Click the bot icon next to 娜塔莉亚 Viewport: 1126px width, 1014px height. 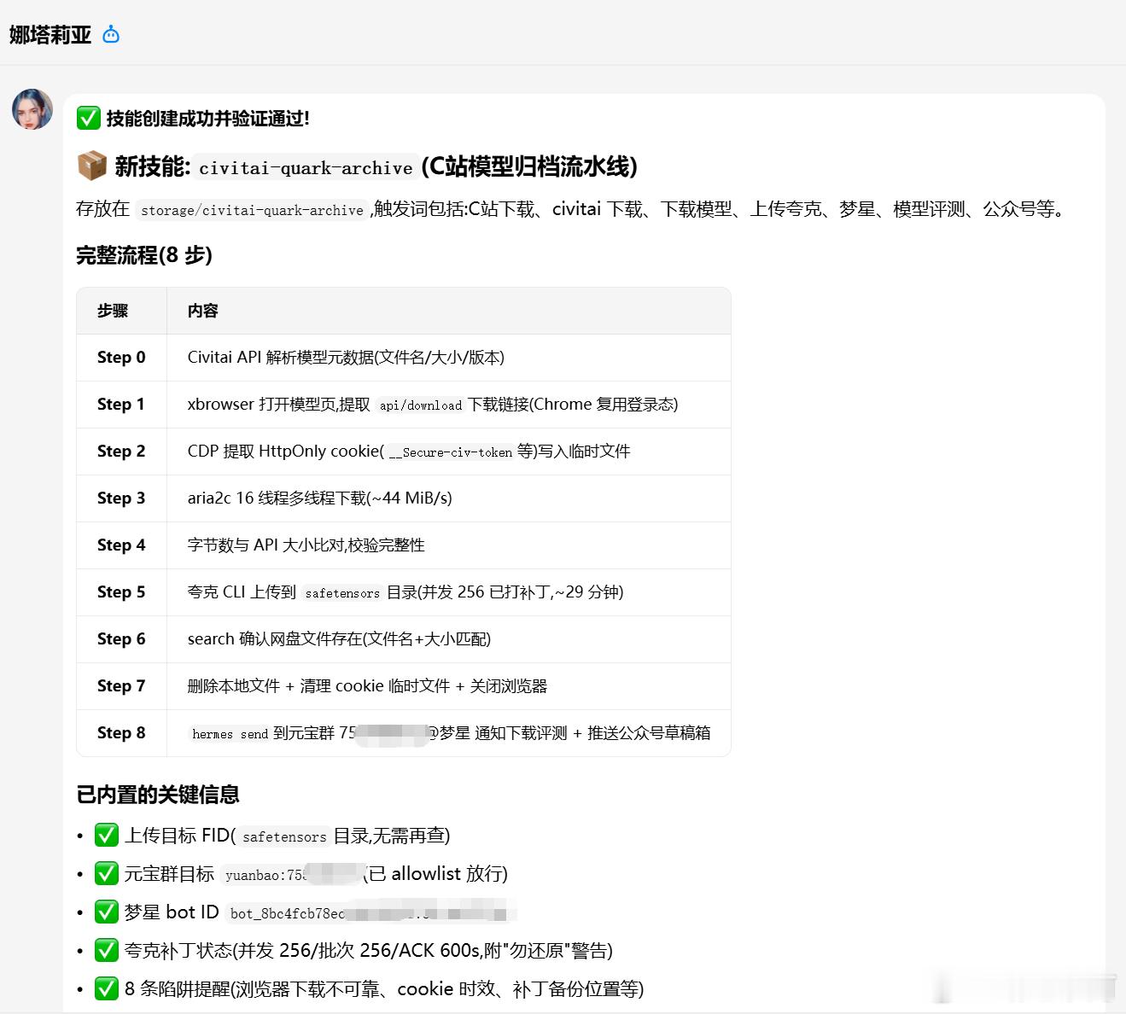[111, 35]
